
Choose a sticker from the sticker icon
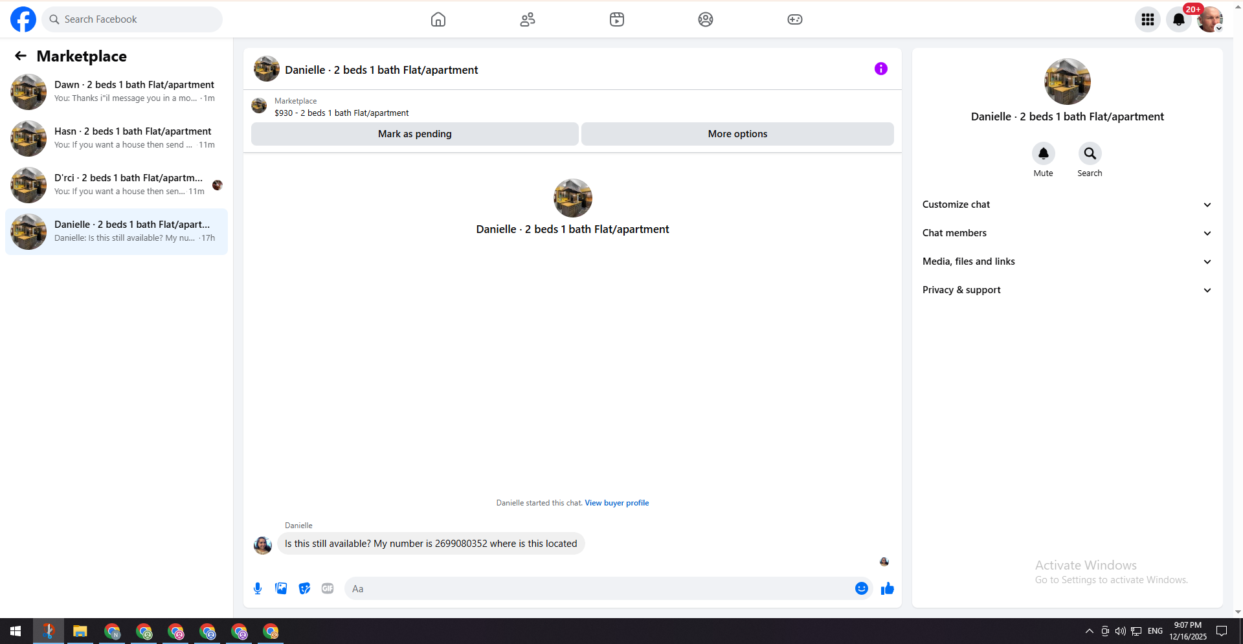pyautogui.click(x=304, y=588)
